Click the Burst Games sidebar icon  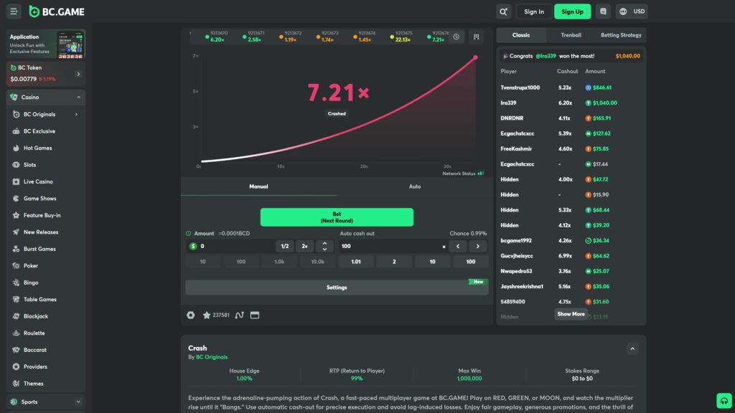(x=16, y=249)
